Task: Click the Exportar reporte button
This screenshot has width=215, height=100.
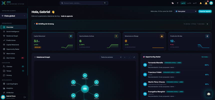Action: (205, 11)
